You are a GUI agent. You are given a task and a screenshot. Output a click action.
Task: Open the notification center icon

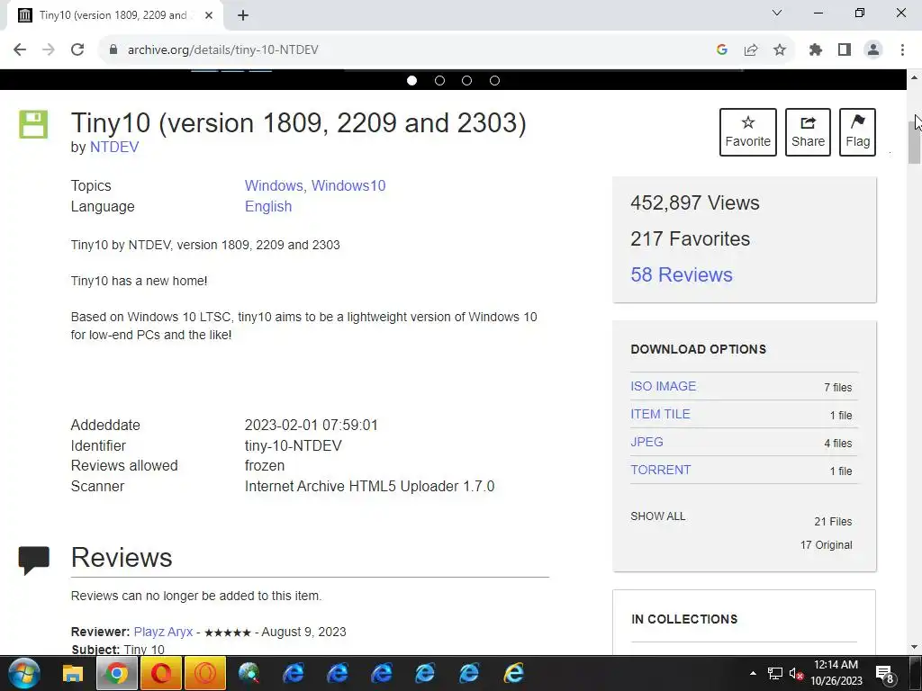click(x=885, y=674)
